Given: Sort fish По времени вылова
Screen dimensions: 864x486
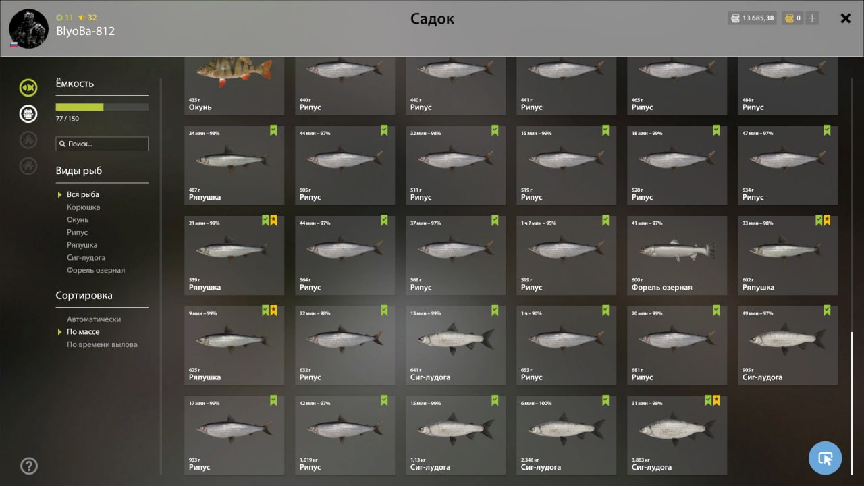Looking at the screenshot, I should click(102, 344).
